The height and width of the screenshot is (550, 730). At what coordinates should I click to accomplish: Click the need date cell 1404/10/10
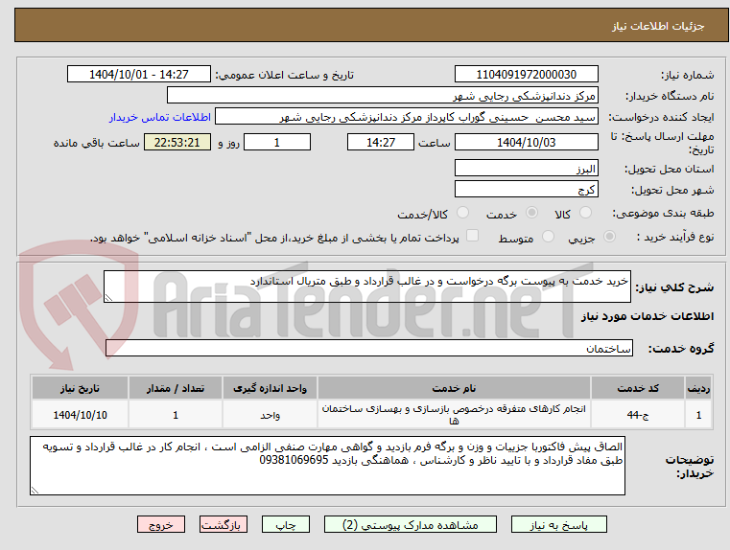point(80,415)
